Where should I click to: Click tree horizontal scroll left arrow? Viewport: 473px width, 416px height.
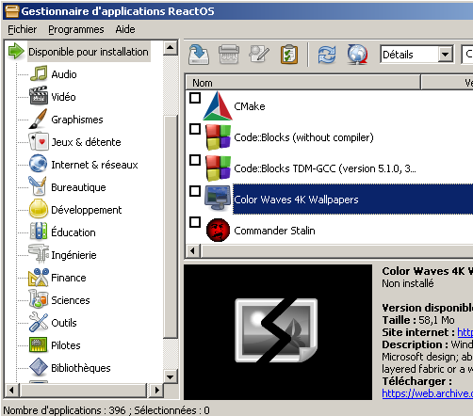click(x=12, y=391)
